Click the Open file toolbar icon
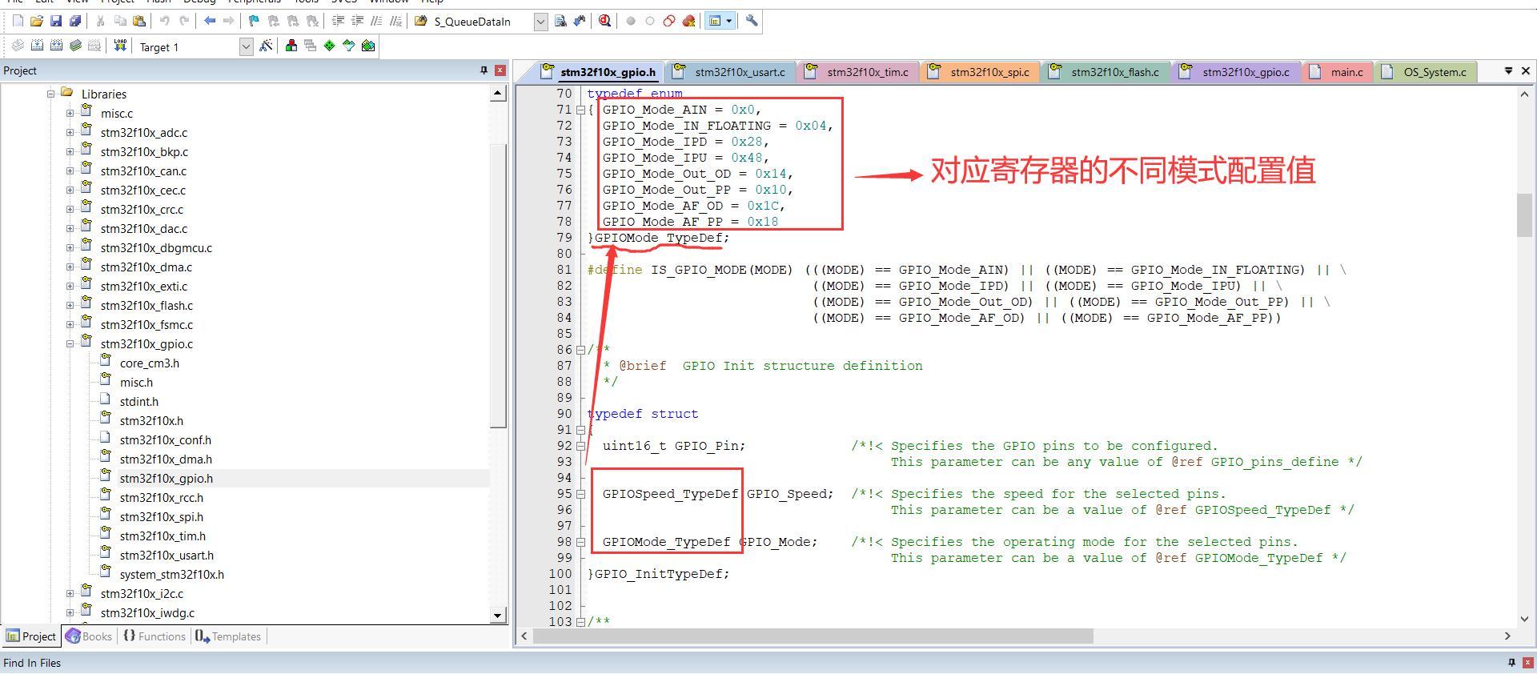Viewport: 1537px width, 674px height. pos(36,22)
